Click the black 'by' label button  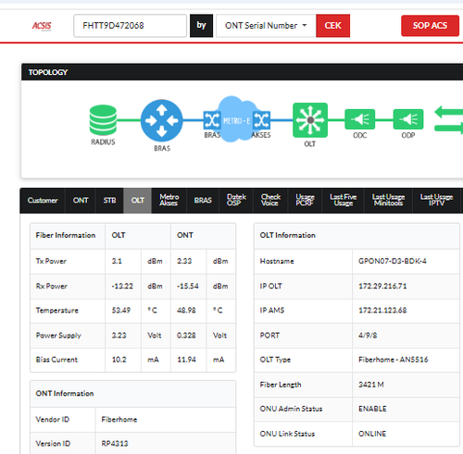[201, 26]
